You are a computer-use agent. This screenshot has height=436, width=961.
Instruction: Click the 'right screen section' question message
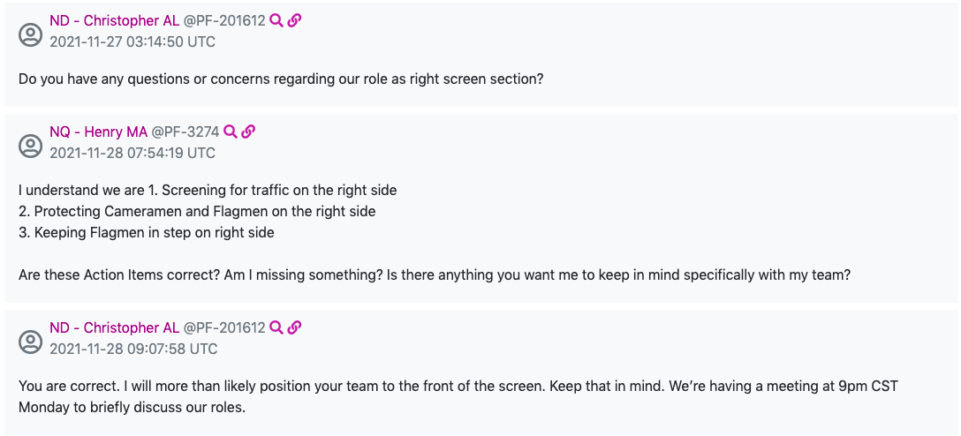281,79
